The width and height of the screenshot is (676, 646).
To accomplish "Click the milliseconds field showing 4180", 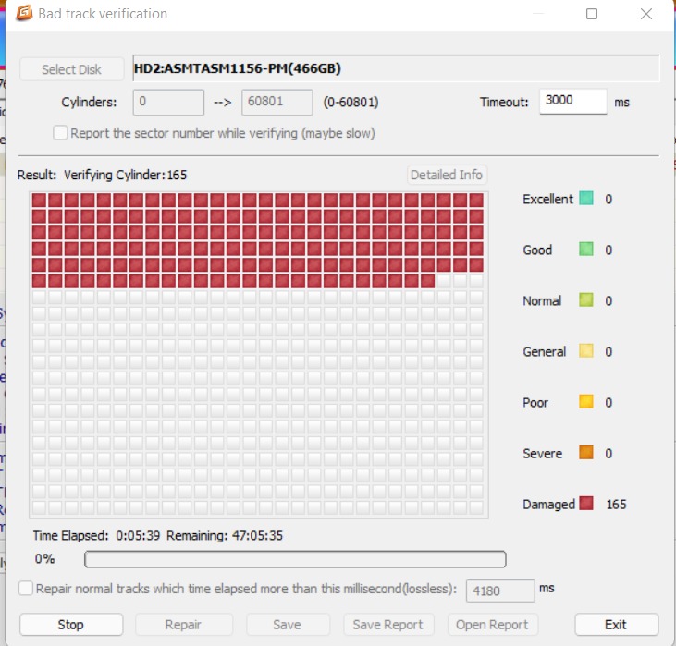I will click(x=500, y=590).
